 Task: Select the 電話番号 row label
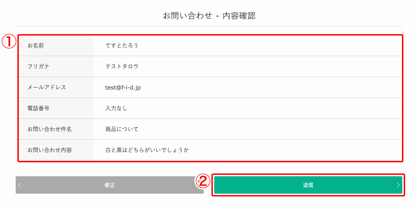[38, 108]
